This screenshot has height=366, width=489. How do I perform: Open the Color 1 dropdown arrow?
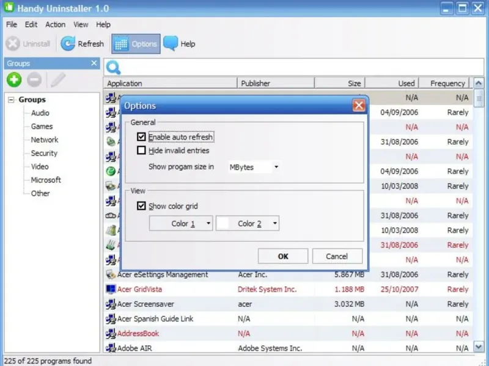coord(208,223)
